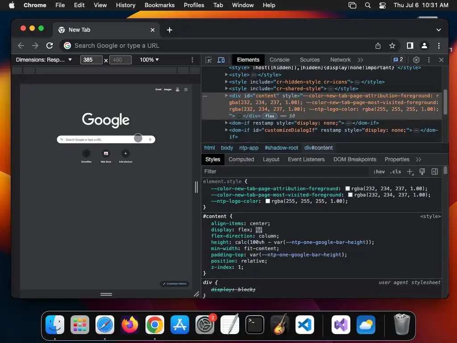Open the DOM Breakpoints tab
Screen dimensions: 457x343
355,159
